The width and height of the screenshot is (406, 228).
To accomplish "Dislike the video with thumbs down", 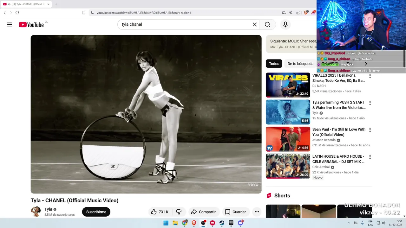I will coord(179,212).
